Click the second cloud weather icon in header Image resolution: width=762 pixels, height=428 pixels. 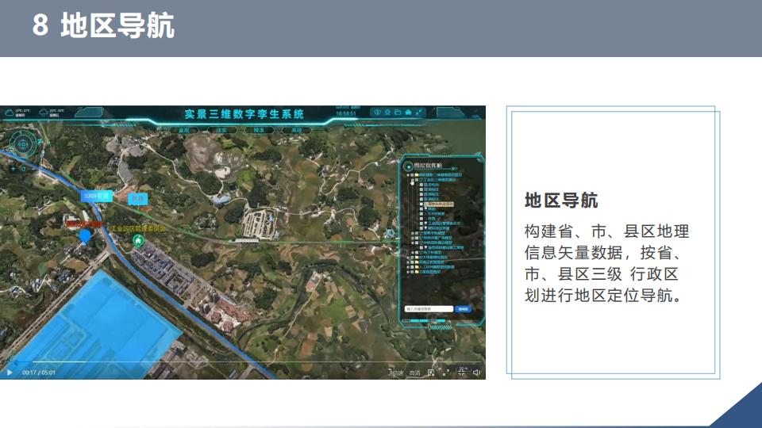pos(43,113)
